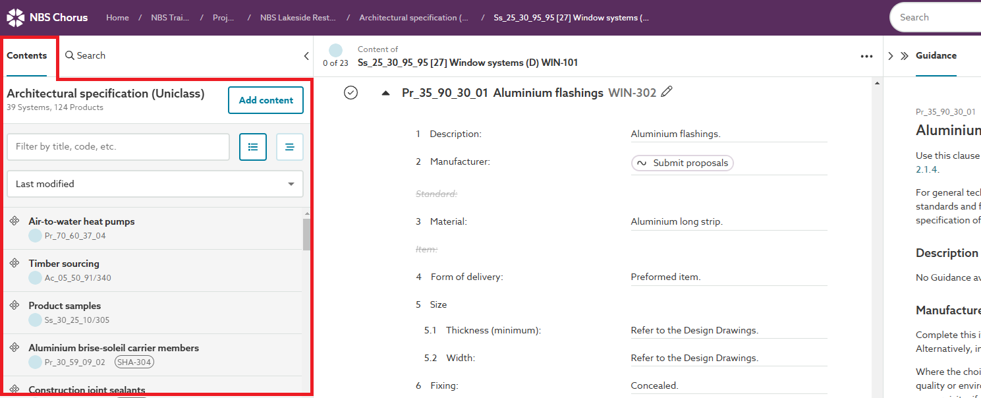Focus the Filter by title input
Viewport: 981px width, 398px height.
click(119, 147)
